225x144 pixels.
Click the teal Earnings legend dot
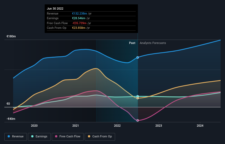(32, 136)
